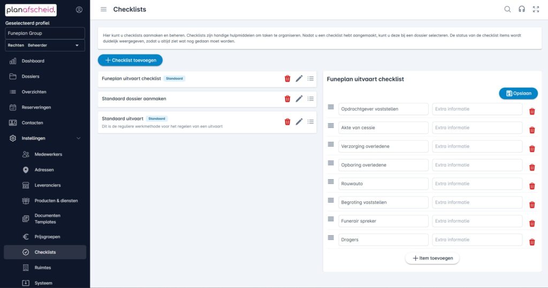Open the Funeplan Group profile selector
This screenshot has height=288, width=548.
click(45, 33)
